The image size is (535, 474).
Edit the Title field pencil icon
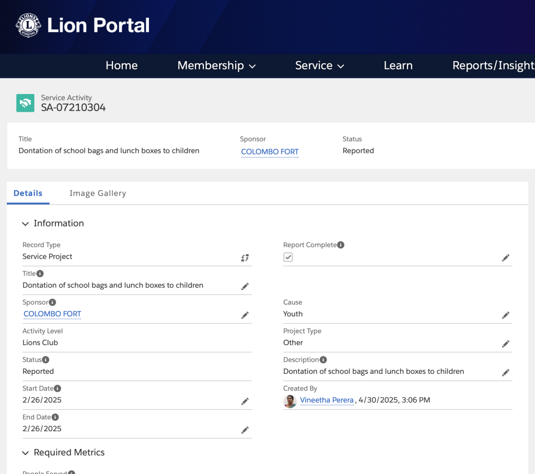(x=245, y=287)
